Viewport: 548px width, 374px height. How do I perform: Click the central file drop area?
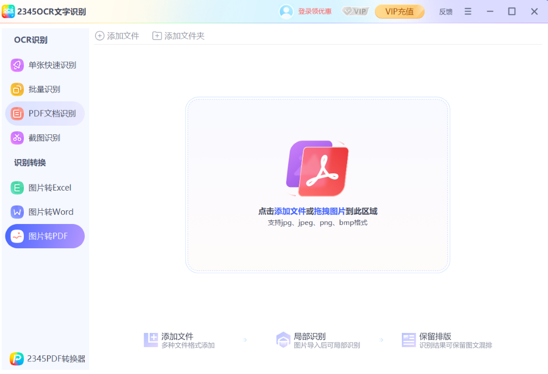tap(317, 184)
